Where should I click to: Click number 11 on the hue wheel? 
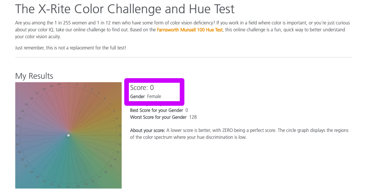pos(120,135)
